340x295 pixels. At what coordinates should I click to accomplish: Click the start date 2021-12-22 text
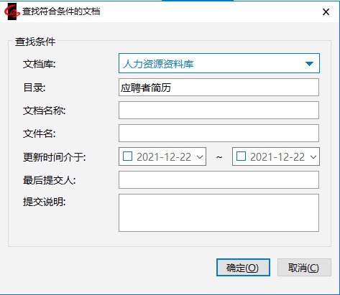coord(164,157)
